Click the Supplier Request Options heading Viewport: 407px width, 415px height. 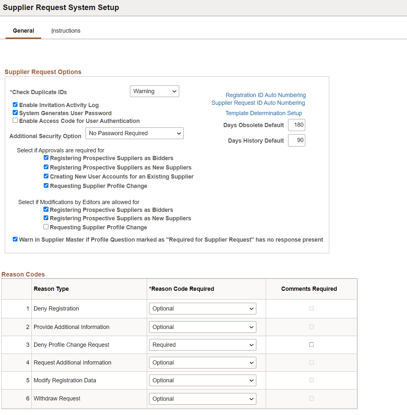point(43,72)
